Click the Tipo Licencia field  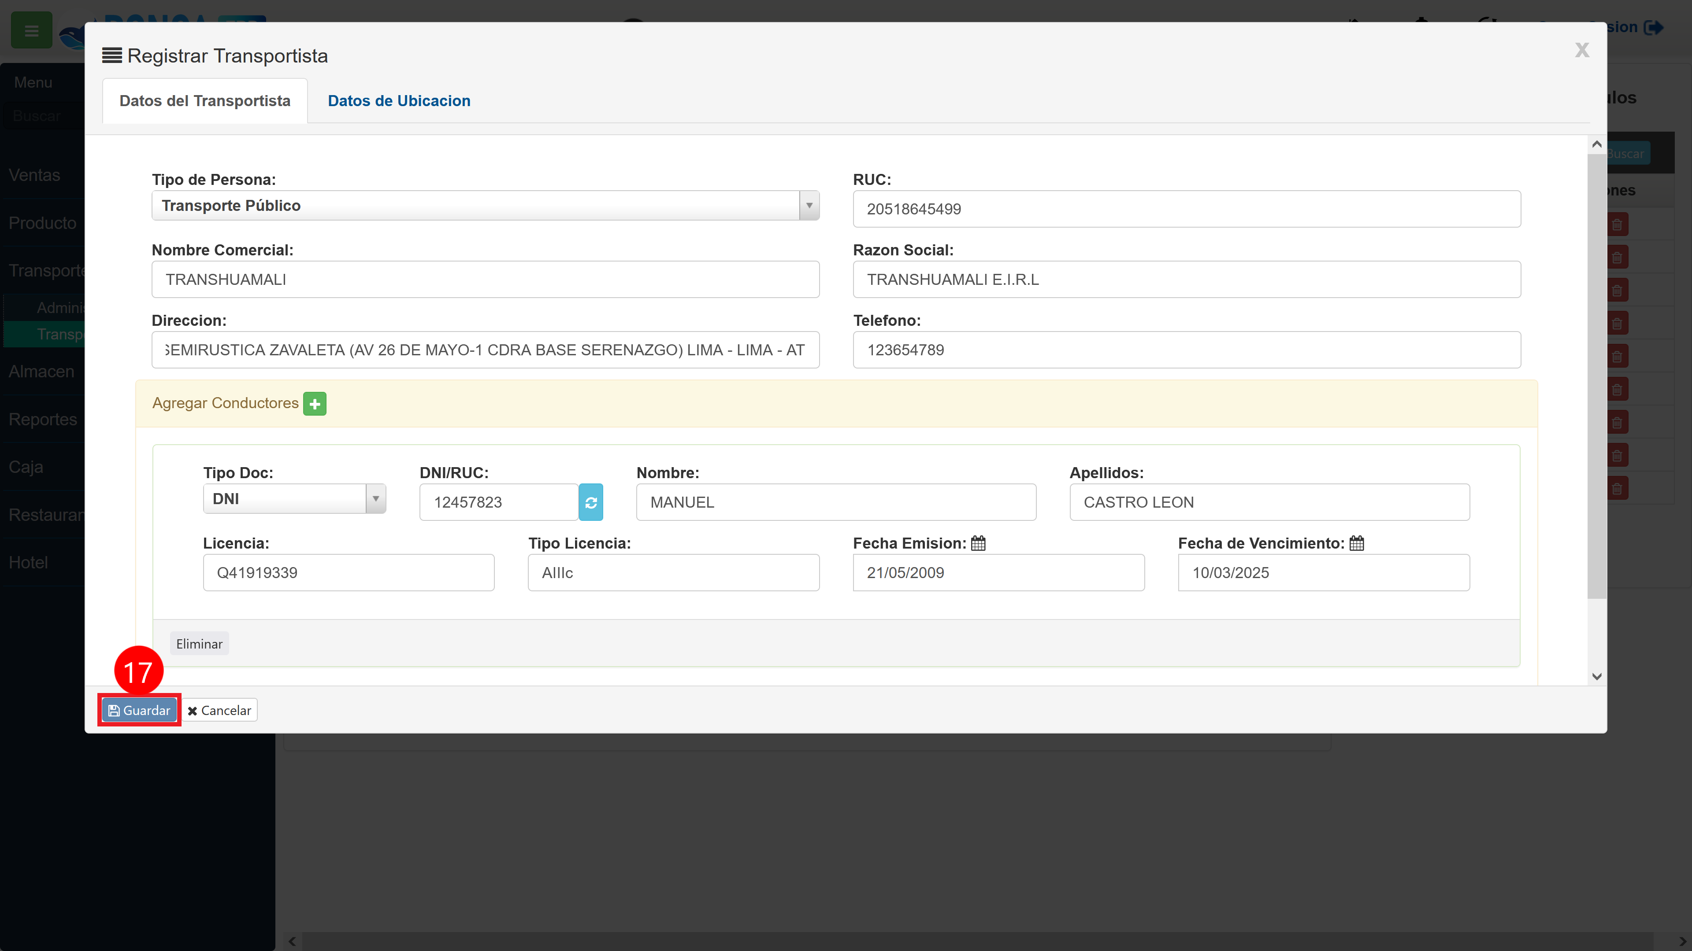(x=673, y=572)
